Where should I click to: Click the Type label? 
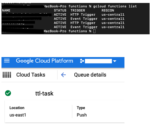(x=81, y=108)
